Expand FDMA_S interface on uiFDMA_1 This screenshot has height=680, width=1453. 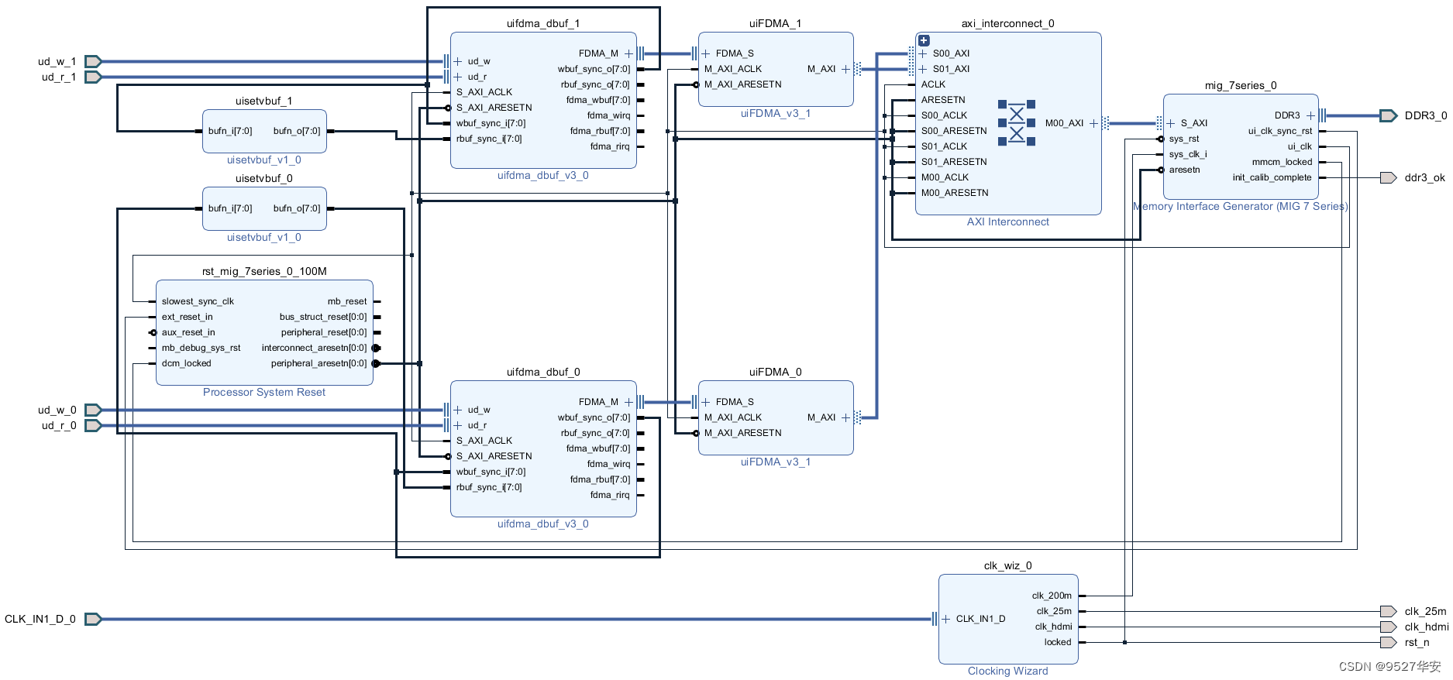pyautogui.click(x=706, y=53)
